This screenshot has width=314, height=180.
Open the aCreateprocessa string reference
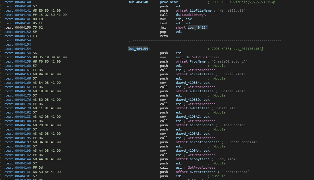pyautogui.click(x=205, y=142)
